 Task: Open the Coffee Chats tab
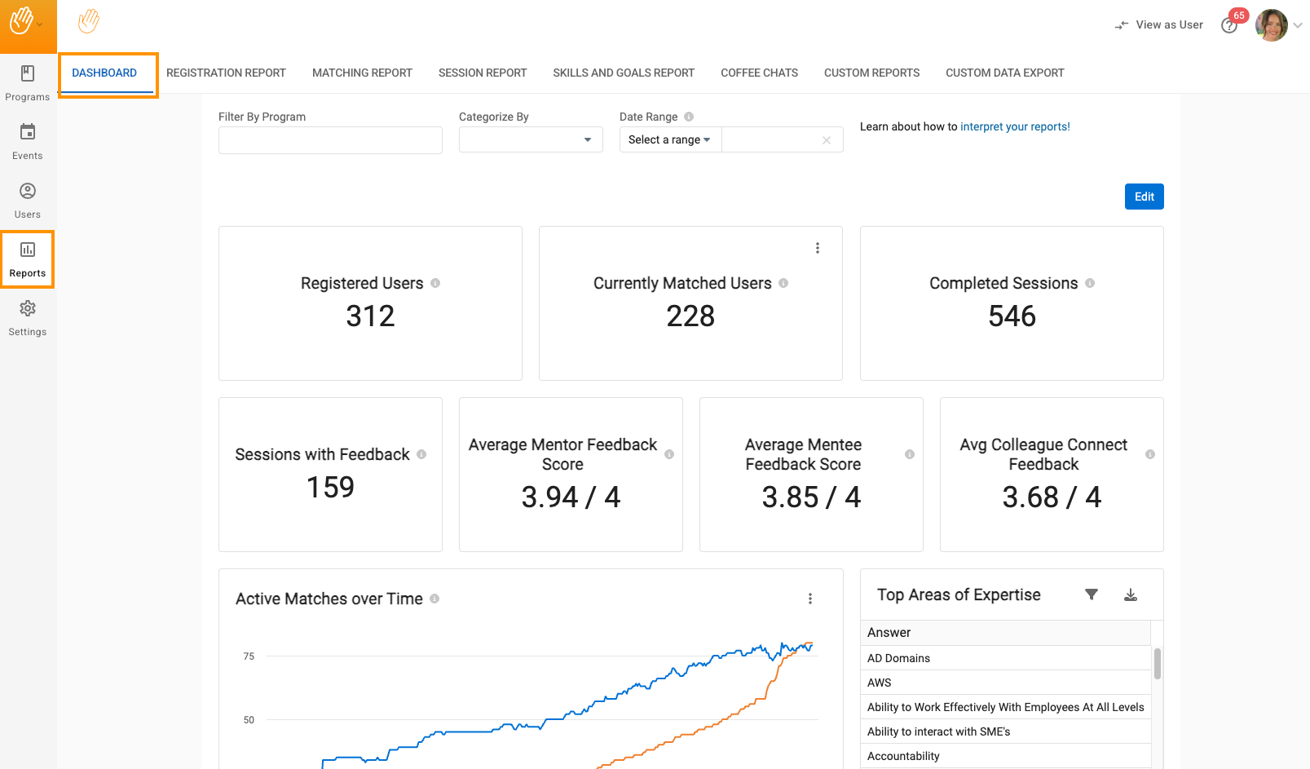click(759, 73)
